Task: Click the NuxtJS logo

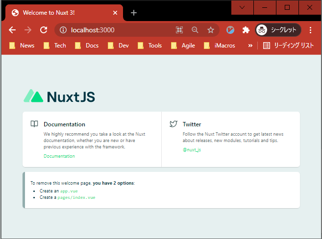Action: (59, 96)
